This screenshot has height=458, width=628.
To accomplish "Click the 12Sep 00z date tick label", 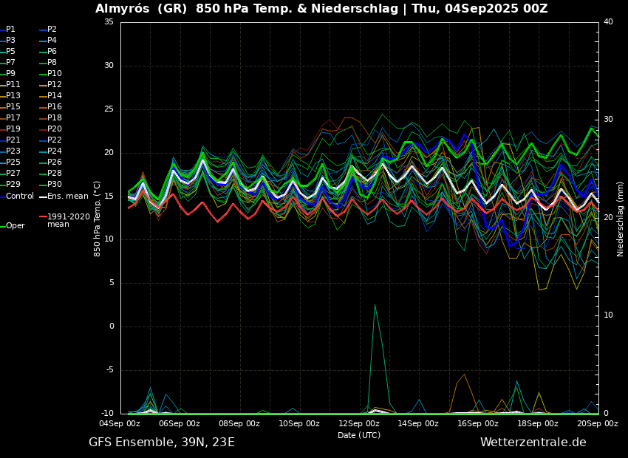I will pyautogui.click(x=359, y=423).
